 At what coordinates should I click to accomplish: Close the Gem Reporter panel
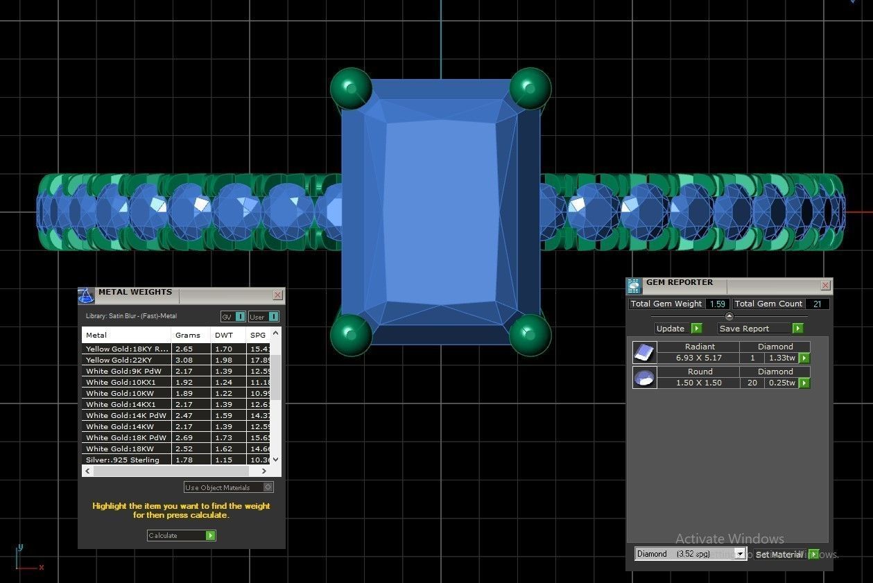825,285
